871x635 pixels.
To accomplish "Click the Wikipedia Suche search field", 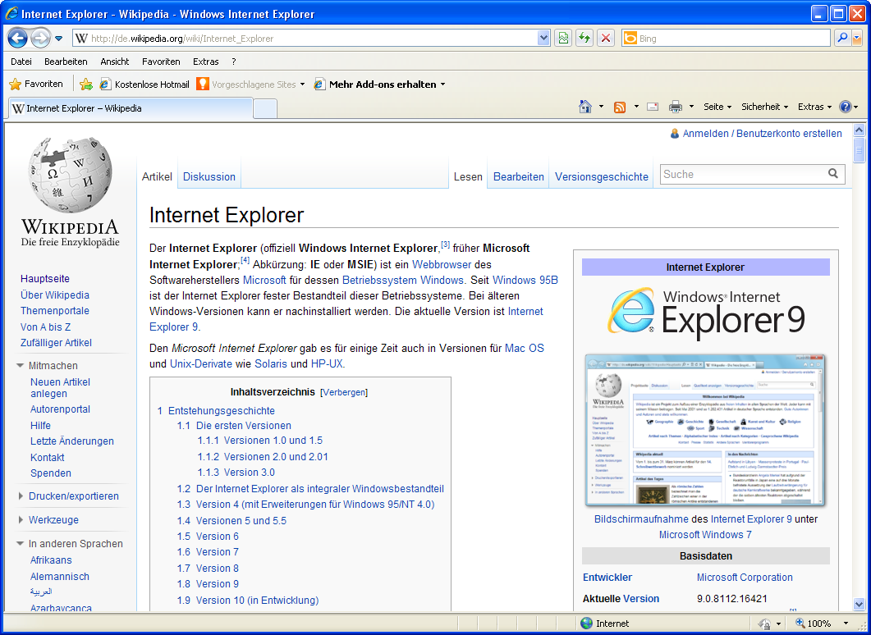I will (x=743, y=174).
